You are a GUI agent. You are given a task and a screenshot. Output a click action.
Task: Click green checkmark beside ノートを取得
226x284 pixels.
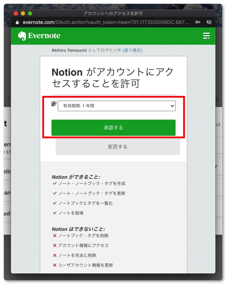click(x=55, y=213)
